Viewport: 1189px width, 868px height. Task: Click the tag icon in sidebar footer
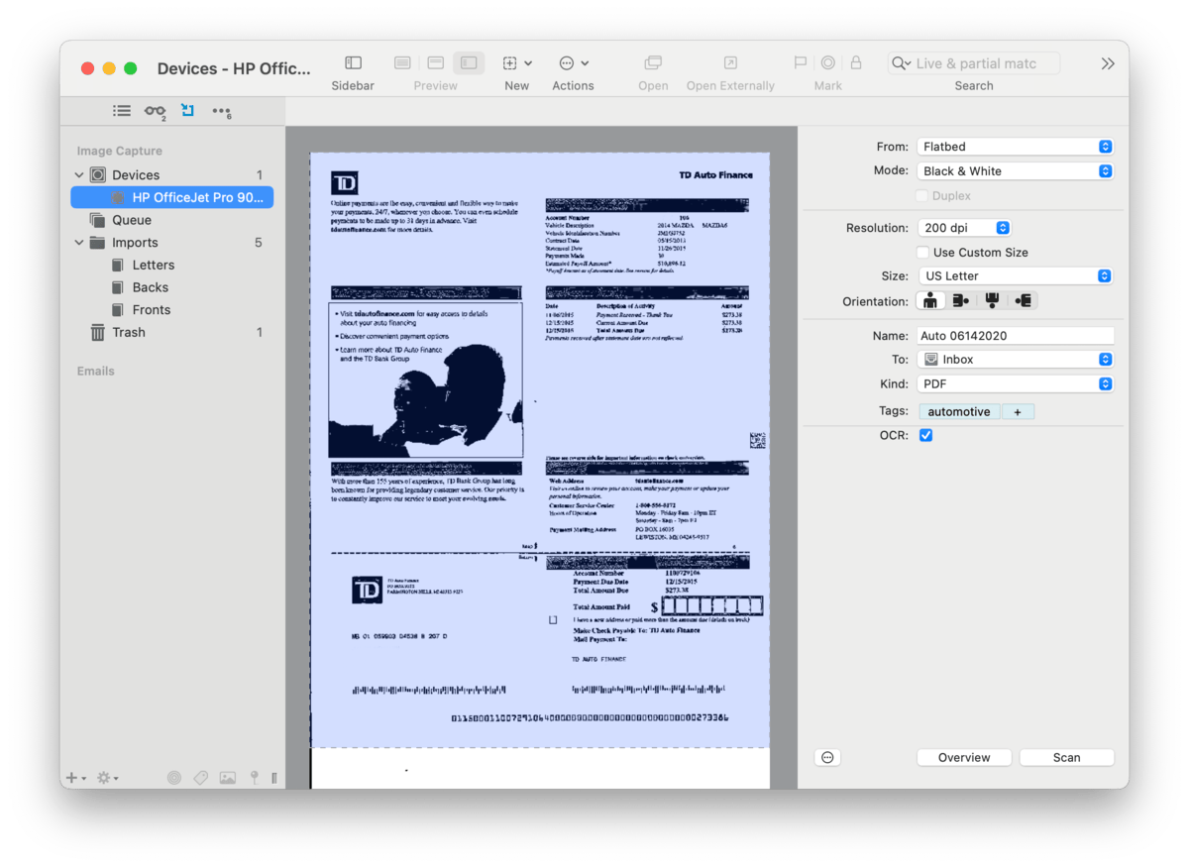[201, 778]
